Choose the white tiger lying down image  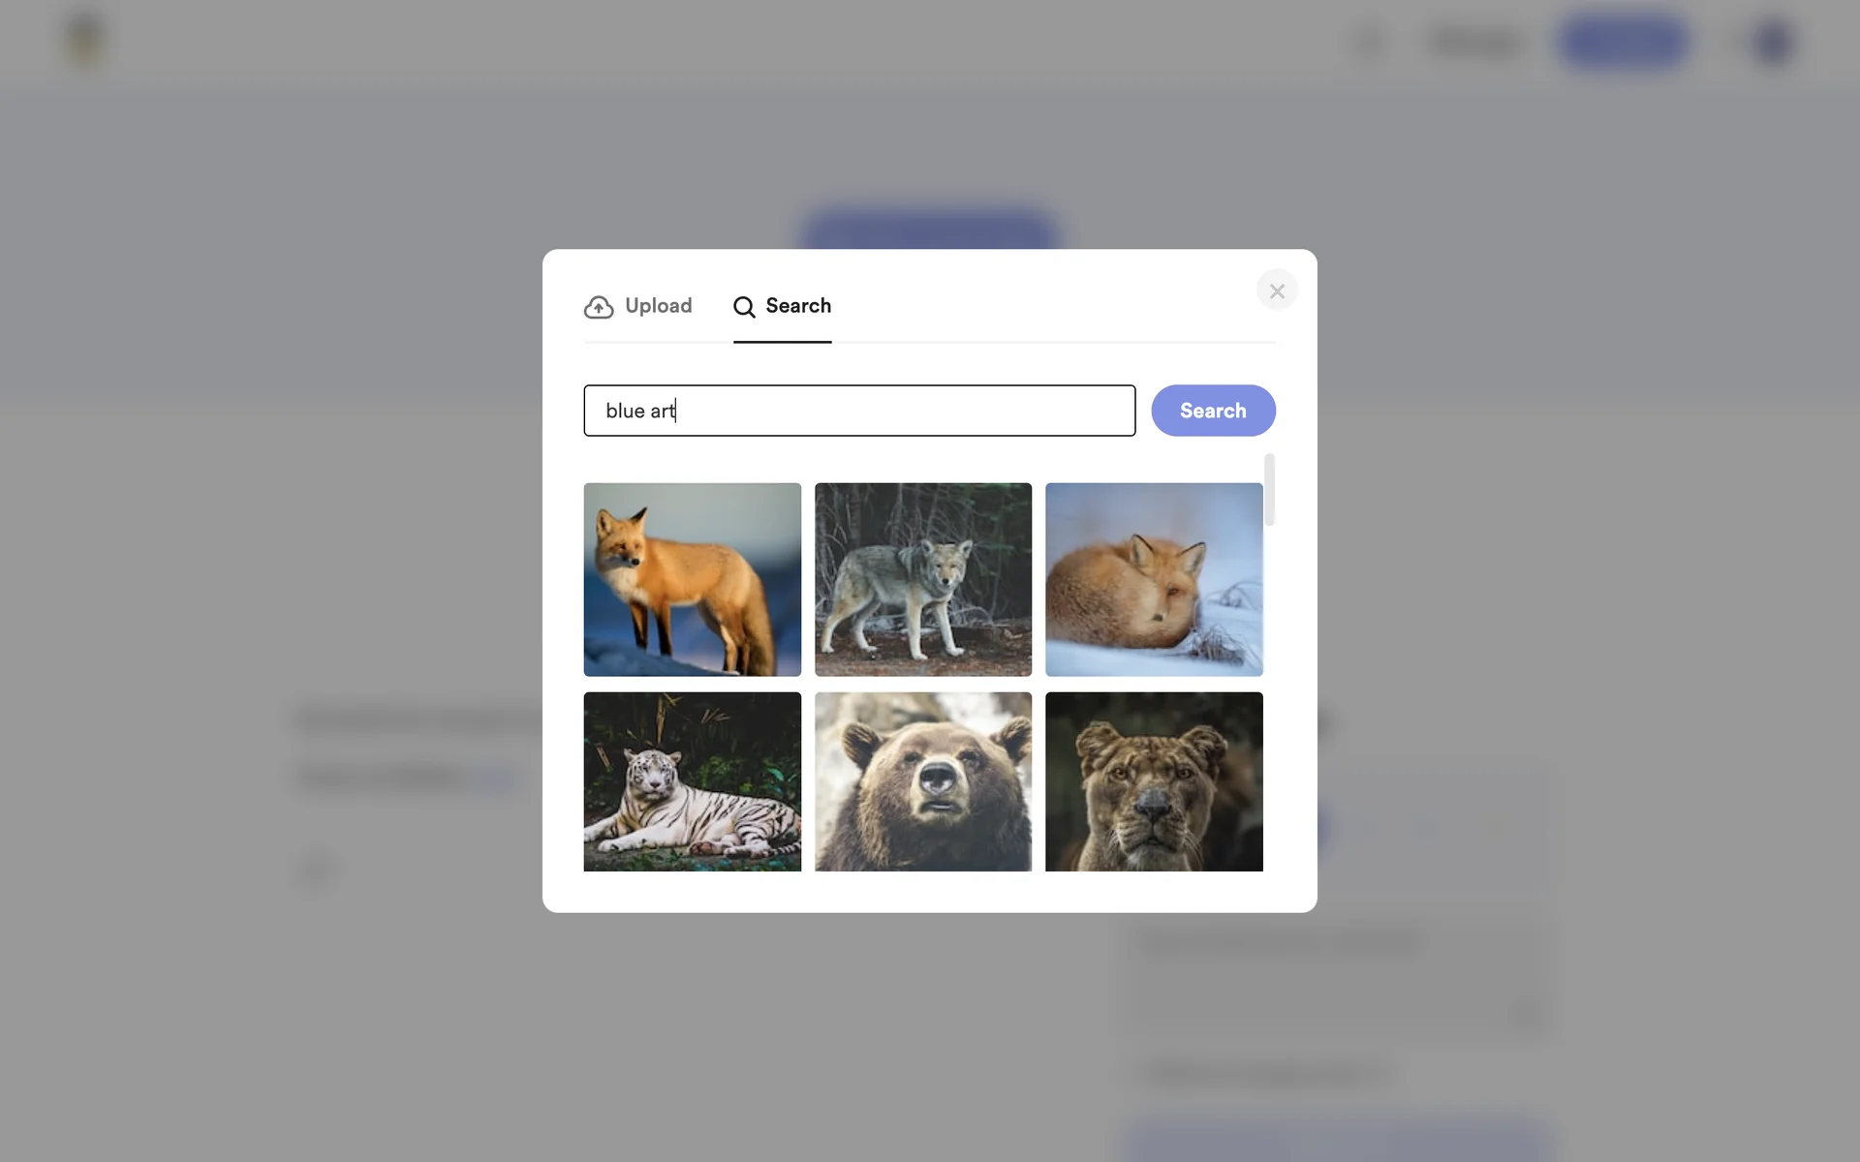pyautogui.click(x=692, y=780)
